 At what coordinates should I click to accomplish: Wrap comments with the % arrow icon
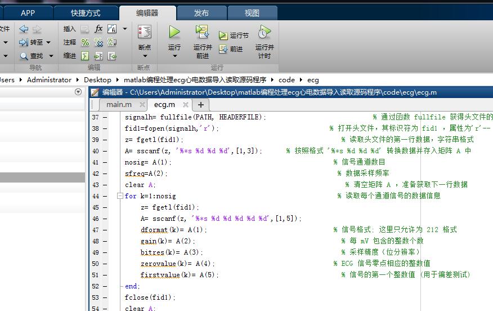pos(112,42)
